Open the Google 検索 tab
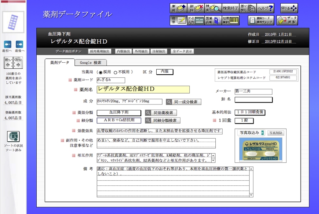Viewport: 319px width, 214px height. 91,63
